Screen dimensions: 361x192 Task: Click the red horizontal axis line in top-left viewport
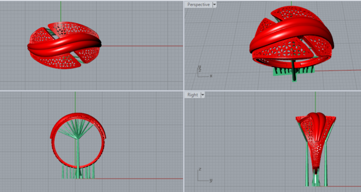(142, 46)
